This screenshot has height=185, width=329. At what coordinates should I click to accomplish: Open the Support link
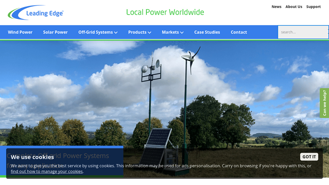click(x=313, y=7)
